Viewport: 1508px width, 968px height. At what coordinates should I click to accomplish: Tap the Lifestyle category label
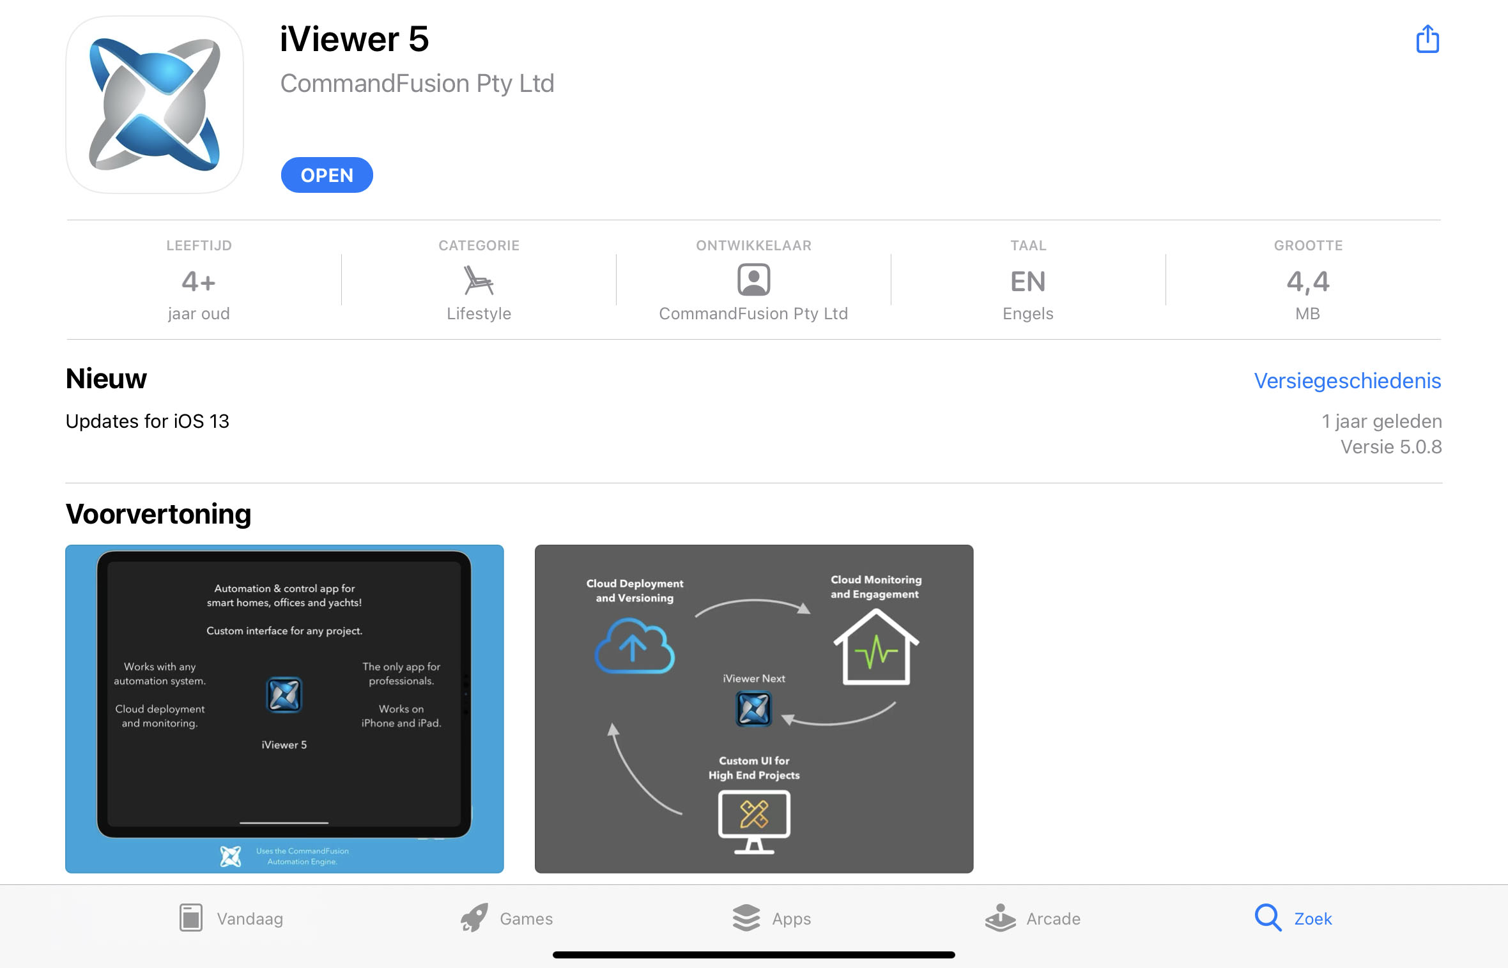pyautogui.click(x=479, y=314)
